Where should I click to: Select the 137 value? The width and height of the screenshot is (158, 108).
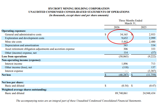click(153, 67)
